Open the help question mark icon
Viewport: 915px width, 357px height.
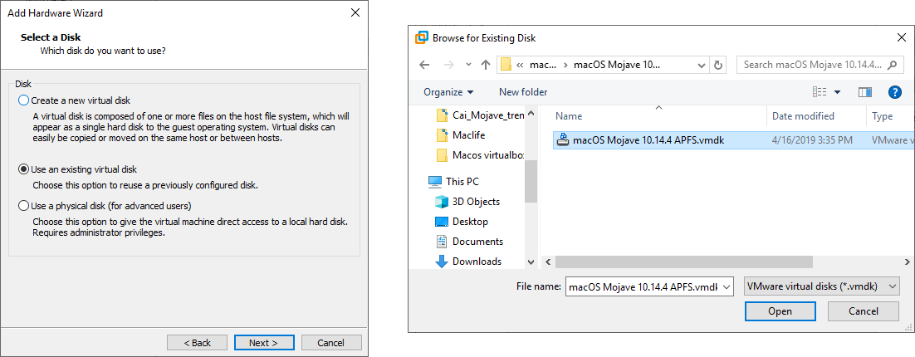coord(895,92)
